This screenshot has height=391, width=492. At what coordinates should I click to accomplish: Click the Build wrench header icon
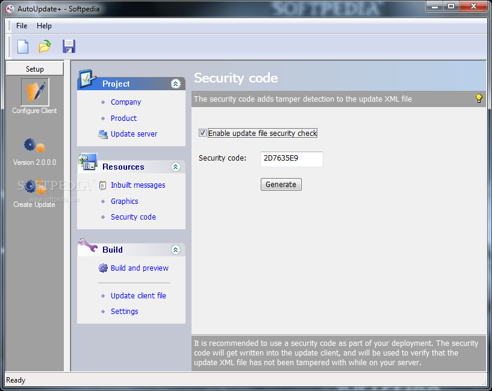[88, 245]
